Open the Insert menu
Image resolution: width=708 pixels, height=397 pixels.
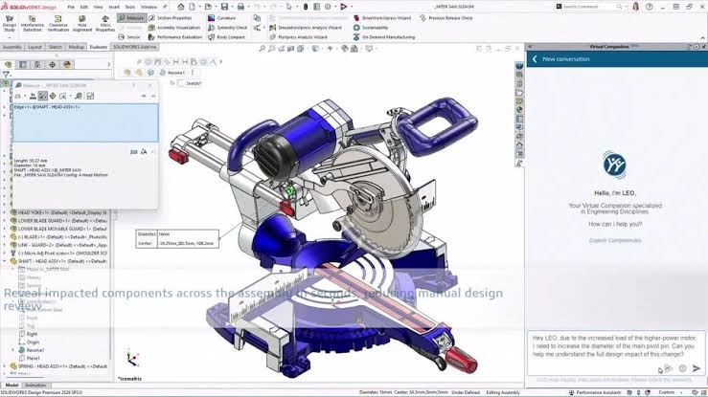[114, 8]
